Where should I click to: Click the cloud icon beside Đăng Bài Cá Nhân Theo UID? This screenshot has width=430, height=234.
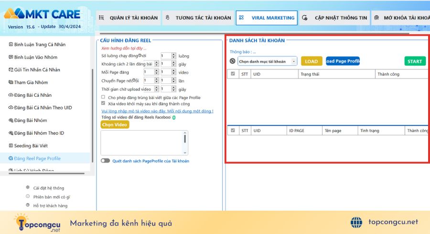click(11, 108)
